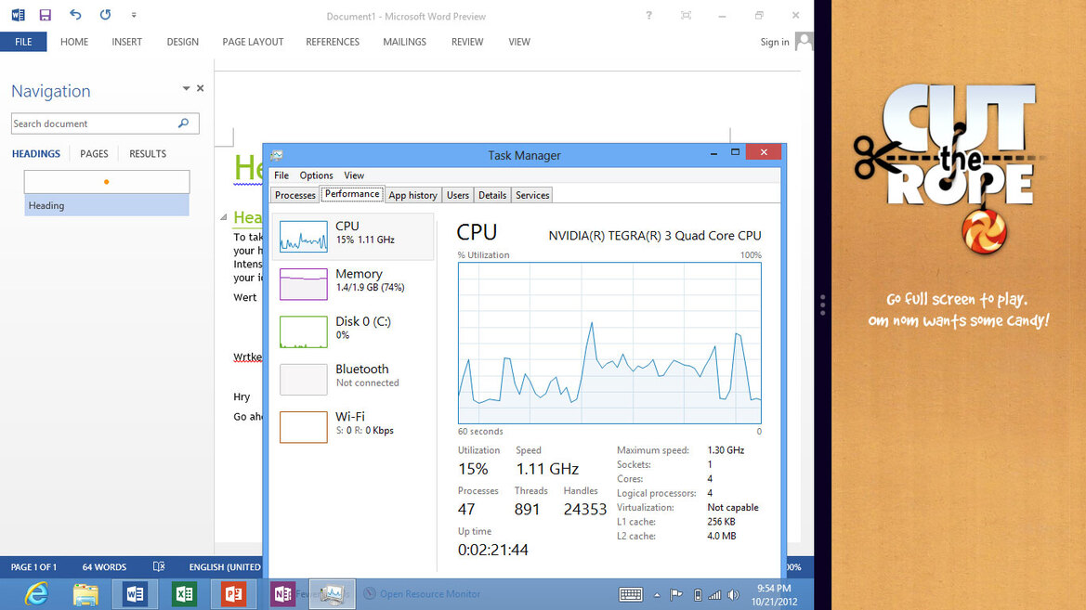Select the Bluetooth resource entry
The height and width of the screenshot is (610, 1086).
[x=353, y=379]
